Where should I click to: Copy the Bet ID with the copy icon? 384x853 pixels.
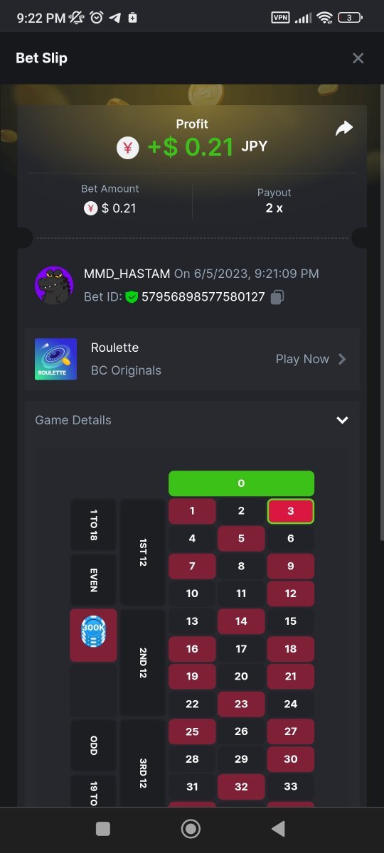[278, 296]
